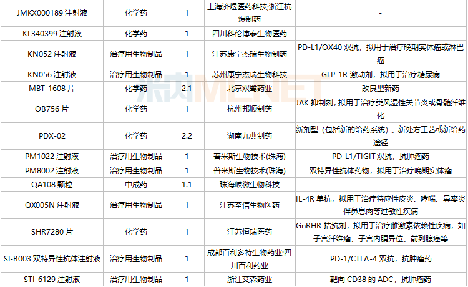This screenshot has width=468, height=287.
Task: Select the PD-L1/TIGIT 双抗 description
Action: tap(381, 157)
